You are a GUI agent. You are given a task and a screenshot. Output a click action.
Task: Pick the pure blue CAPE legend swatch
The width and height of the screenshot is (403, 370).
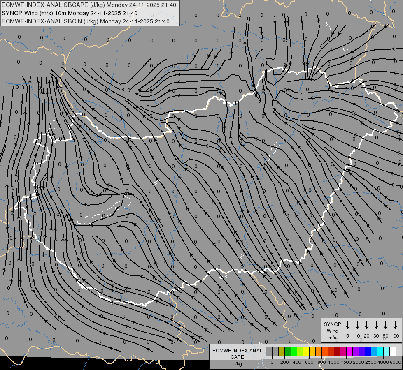click(368, 351)
